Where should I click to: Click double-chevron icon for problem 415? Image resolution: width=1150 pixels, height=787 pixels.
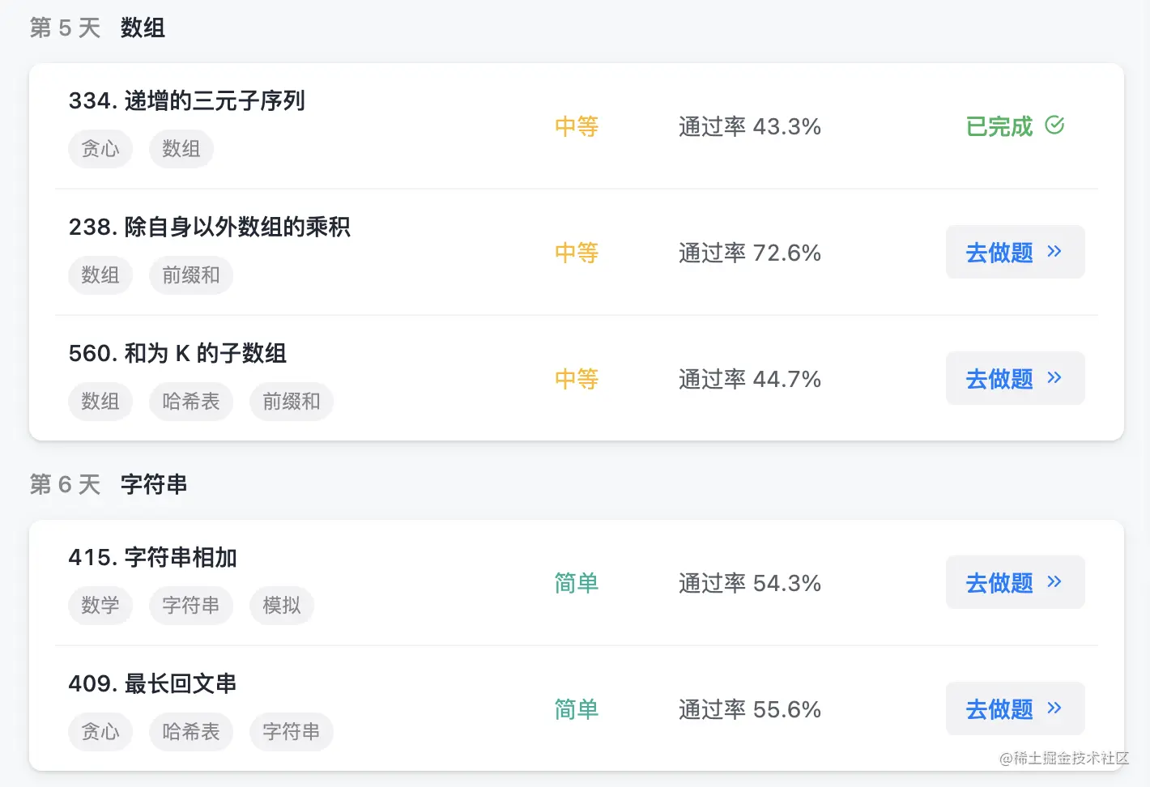pos(1054,582)
